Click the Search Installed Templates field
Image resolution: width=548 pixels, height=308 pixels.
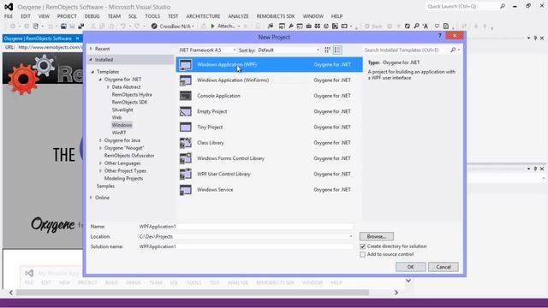(407, 50)
